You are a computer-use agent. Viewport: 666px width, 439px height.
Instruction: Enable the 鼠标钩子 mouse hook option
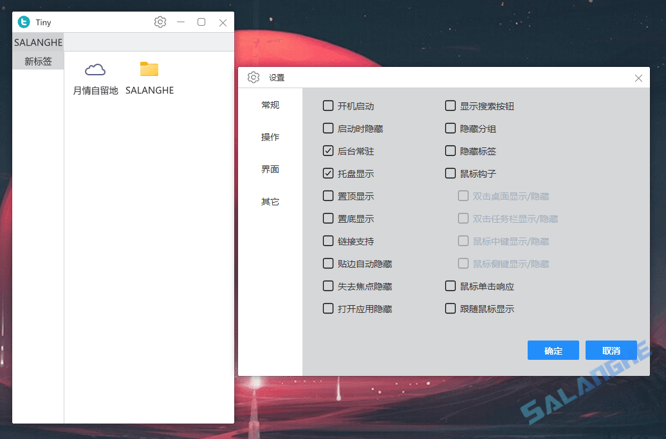click(x=450, y=173)
